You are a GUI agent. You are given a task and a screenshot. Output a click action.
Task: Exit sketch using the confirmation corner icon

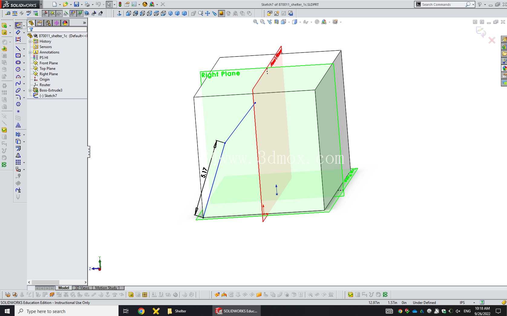[x=481, y=32]
